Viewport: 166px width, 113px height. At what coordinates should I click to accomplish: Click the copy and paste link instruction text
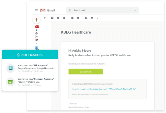(x=92, y=84)
